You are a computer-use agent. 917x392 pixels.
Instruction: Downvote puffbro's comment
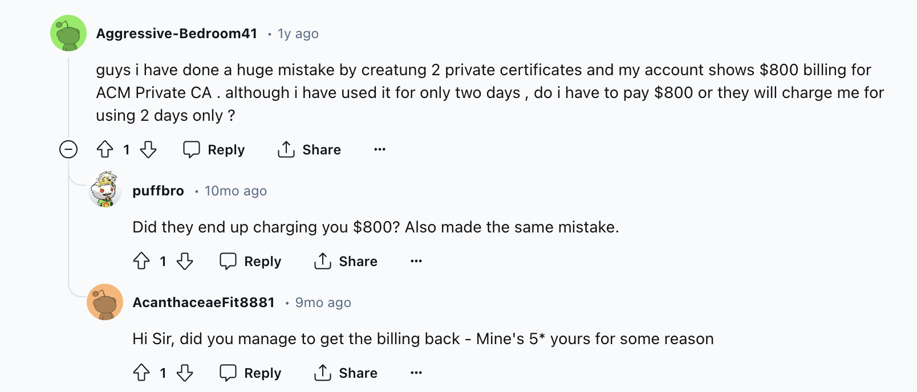[185, 262]
